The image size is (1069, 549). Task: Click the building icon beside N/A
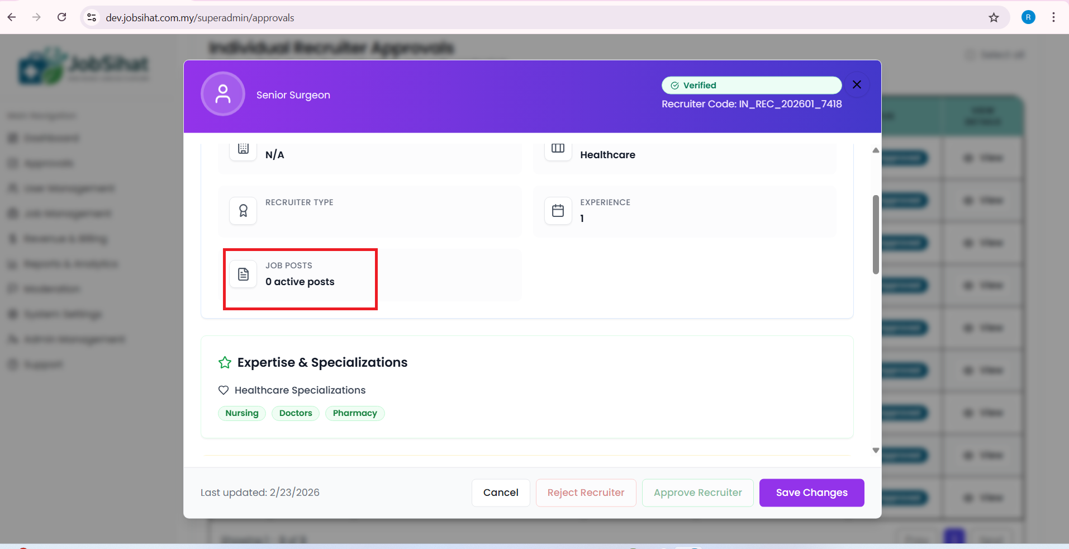(243, 149)
